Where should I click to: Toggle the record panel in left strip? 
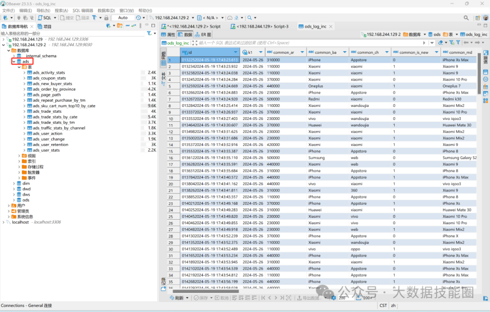pos(163,283)
